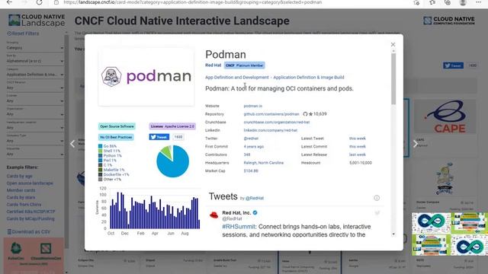488x274 pixels.
Task: Open the LinkedIn red-hat company link
Action: (270, 130)
